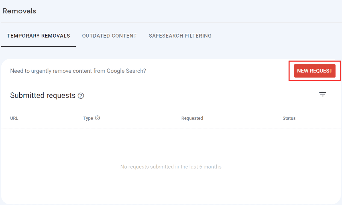The width and height of the screenshot is (342, 205).
Task: Sort requests by the Requested column
Action: pyautogui.click(x=192, y=118)
